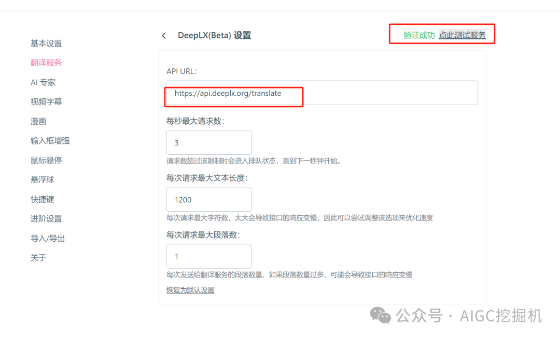Click the WeChat icon in the watermark
This screenshot has height=338, width=560.
[x=380, y=316]
